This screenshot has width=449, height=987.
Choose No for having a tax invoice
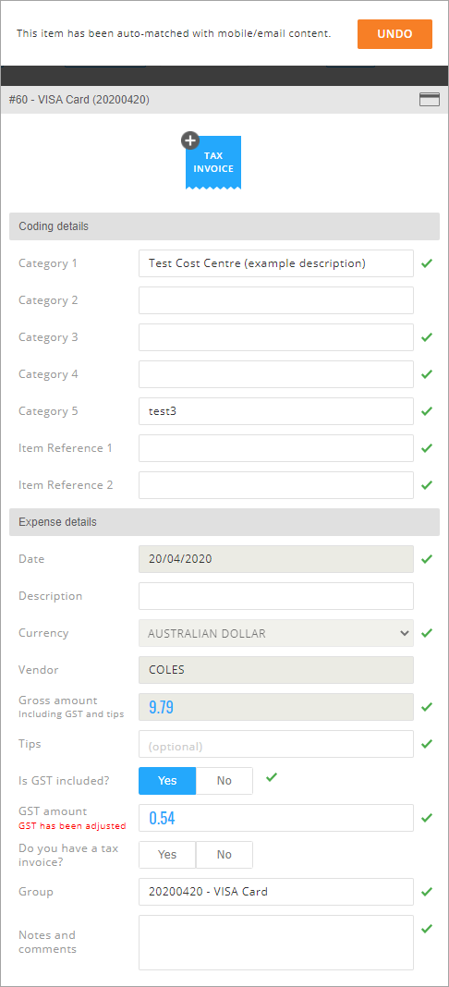(x=224, y=855)
